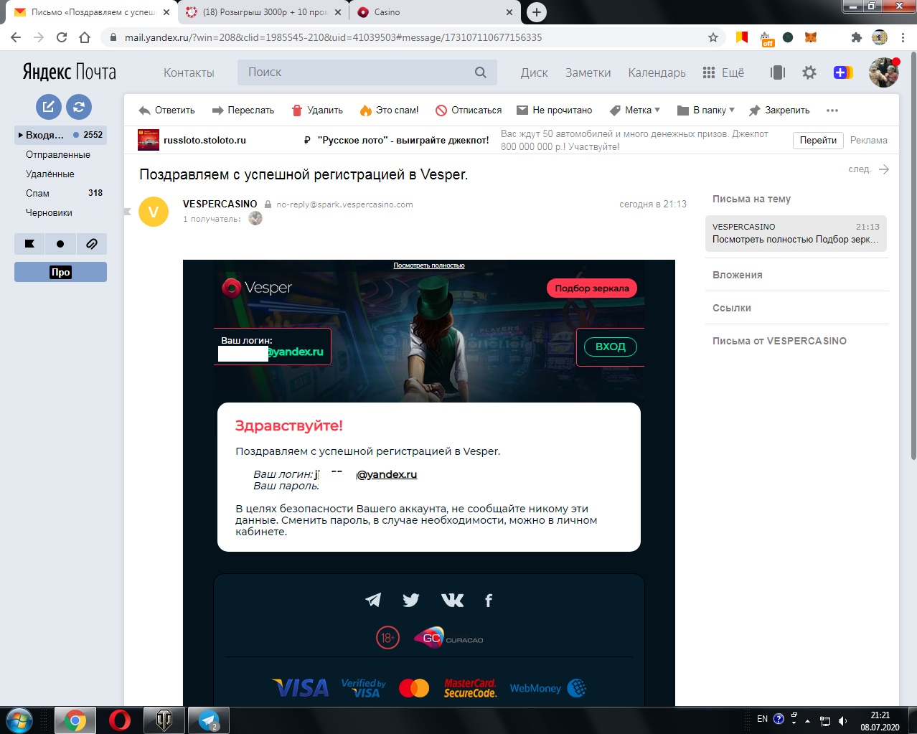The width and height of the screenshot is (917, 734).
Task: Open the MetaMask fox extension
Action: click(811, 37)
